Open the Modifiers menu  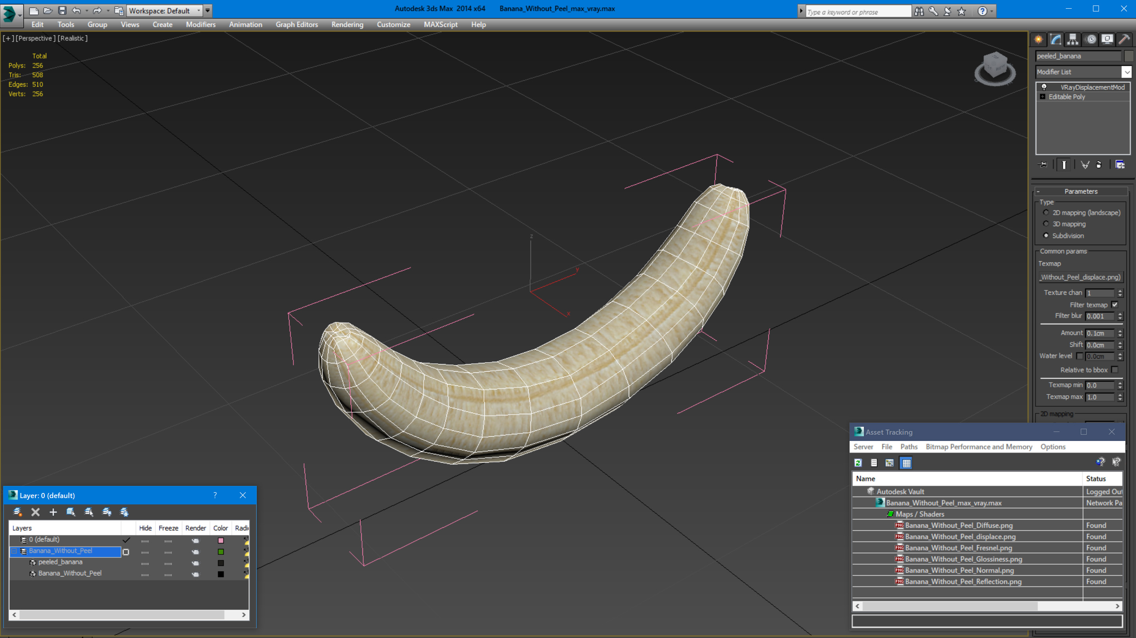click(201, 25)
